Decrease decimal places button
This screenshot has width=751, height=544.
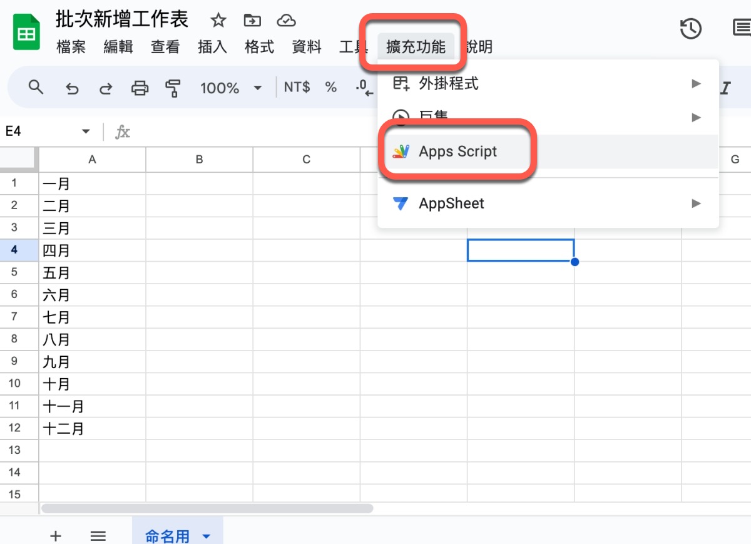364,88
